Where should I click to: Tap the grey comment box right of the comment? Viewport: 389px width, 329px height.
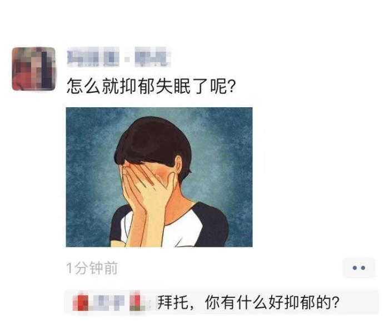pyautogui.click(x=359, y=302)
